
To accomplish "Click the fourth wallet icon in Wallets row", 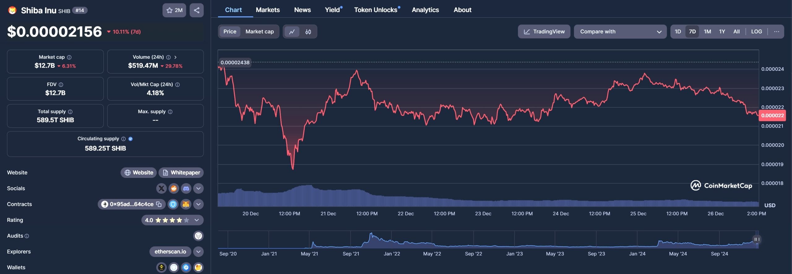I will click(x=198, y=267).
